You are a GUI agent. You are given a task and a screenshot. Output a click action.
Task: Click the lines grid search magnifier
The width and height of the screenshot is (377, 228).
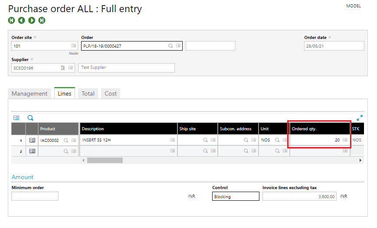coord(30,118)
